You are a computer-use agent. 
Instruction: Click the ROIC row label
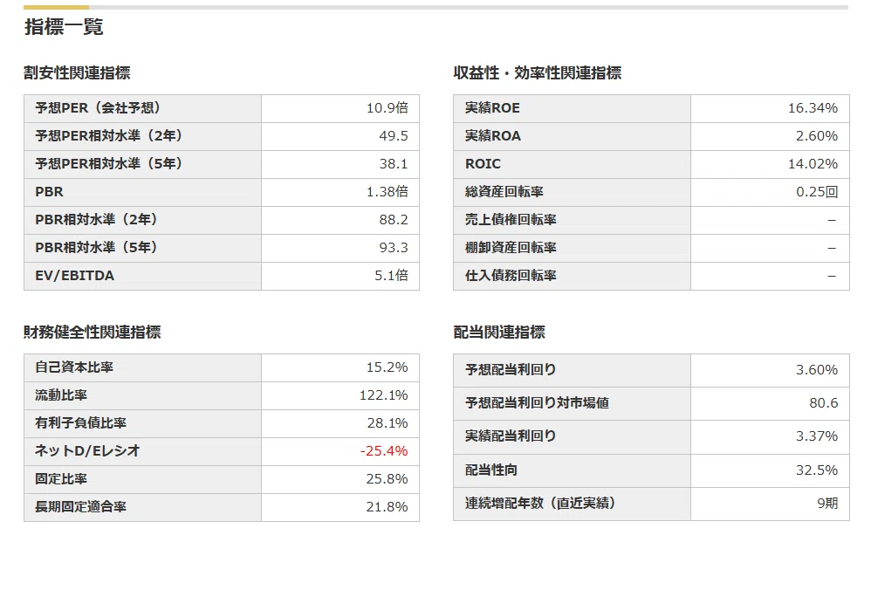point(483,164)
